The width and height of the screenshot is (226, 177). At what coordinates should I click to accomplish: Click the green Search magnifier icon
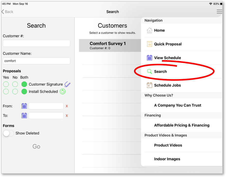tap(149, 72)
